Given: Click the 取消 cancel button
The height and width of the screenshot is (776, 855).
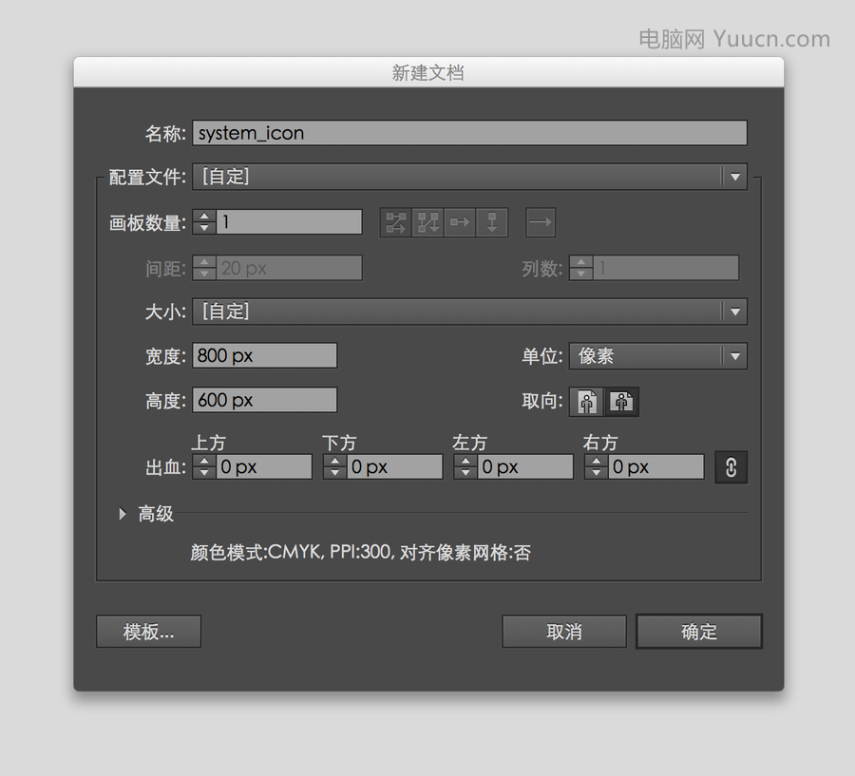Looking at the screenshot, I should tap(564, 632).
